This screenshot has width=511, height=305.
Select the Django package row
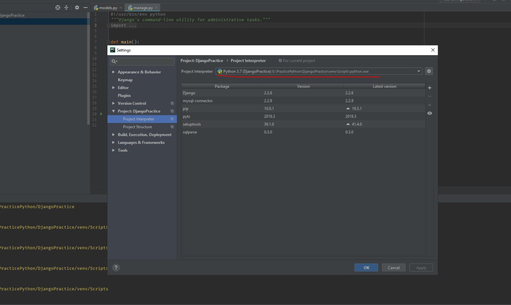click(x=303, y=93)
